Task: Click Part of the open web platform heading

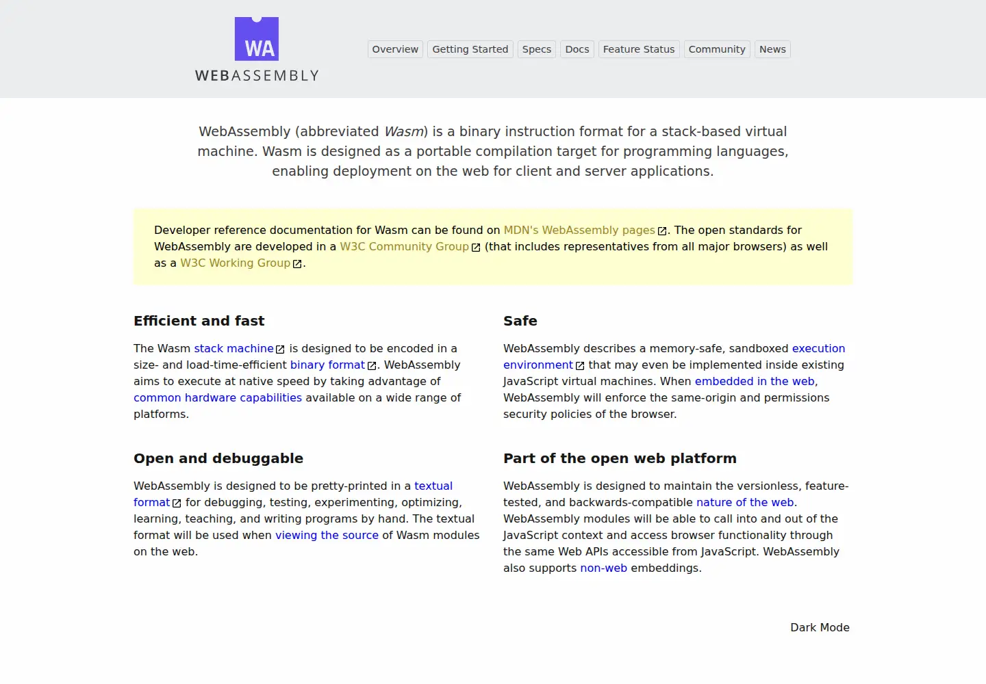Action: point(620,458)
